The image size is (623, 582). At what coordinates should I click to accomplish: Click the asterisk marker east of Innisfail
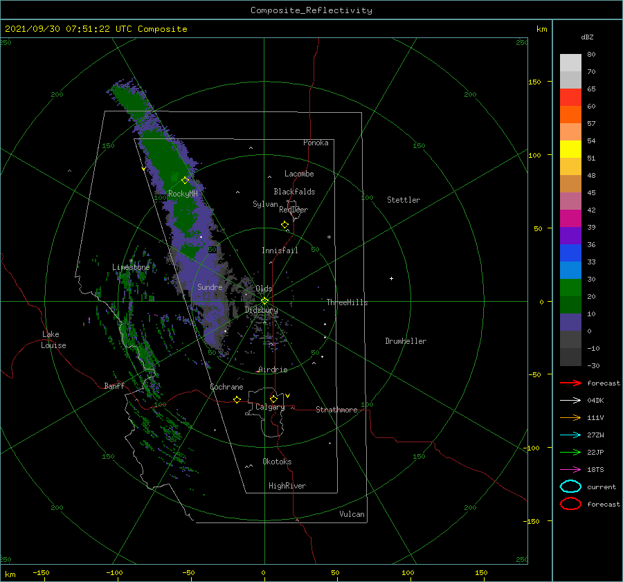(x=329, y=237)
